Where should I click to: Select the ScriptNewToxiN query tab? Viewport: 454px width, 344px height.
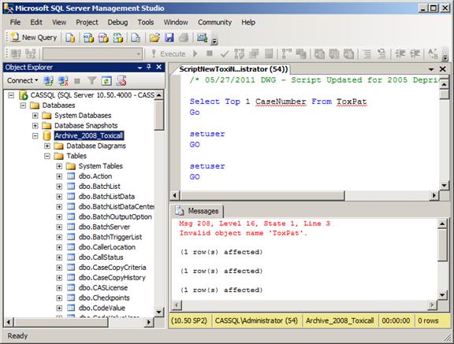click(x=233, y=69)
